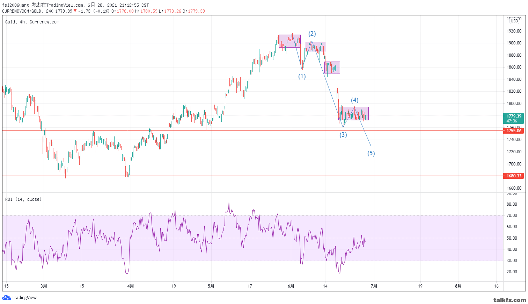Click the 20.00 RSI axis value
Viewport: 528px width, 304px height.
[x=512, y=272]
